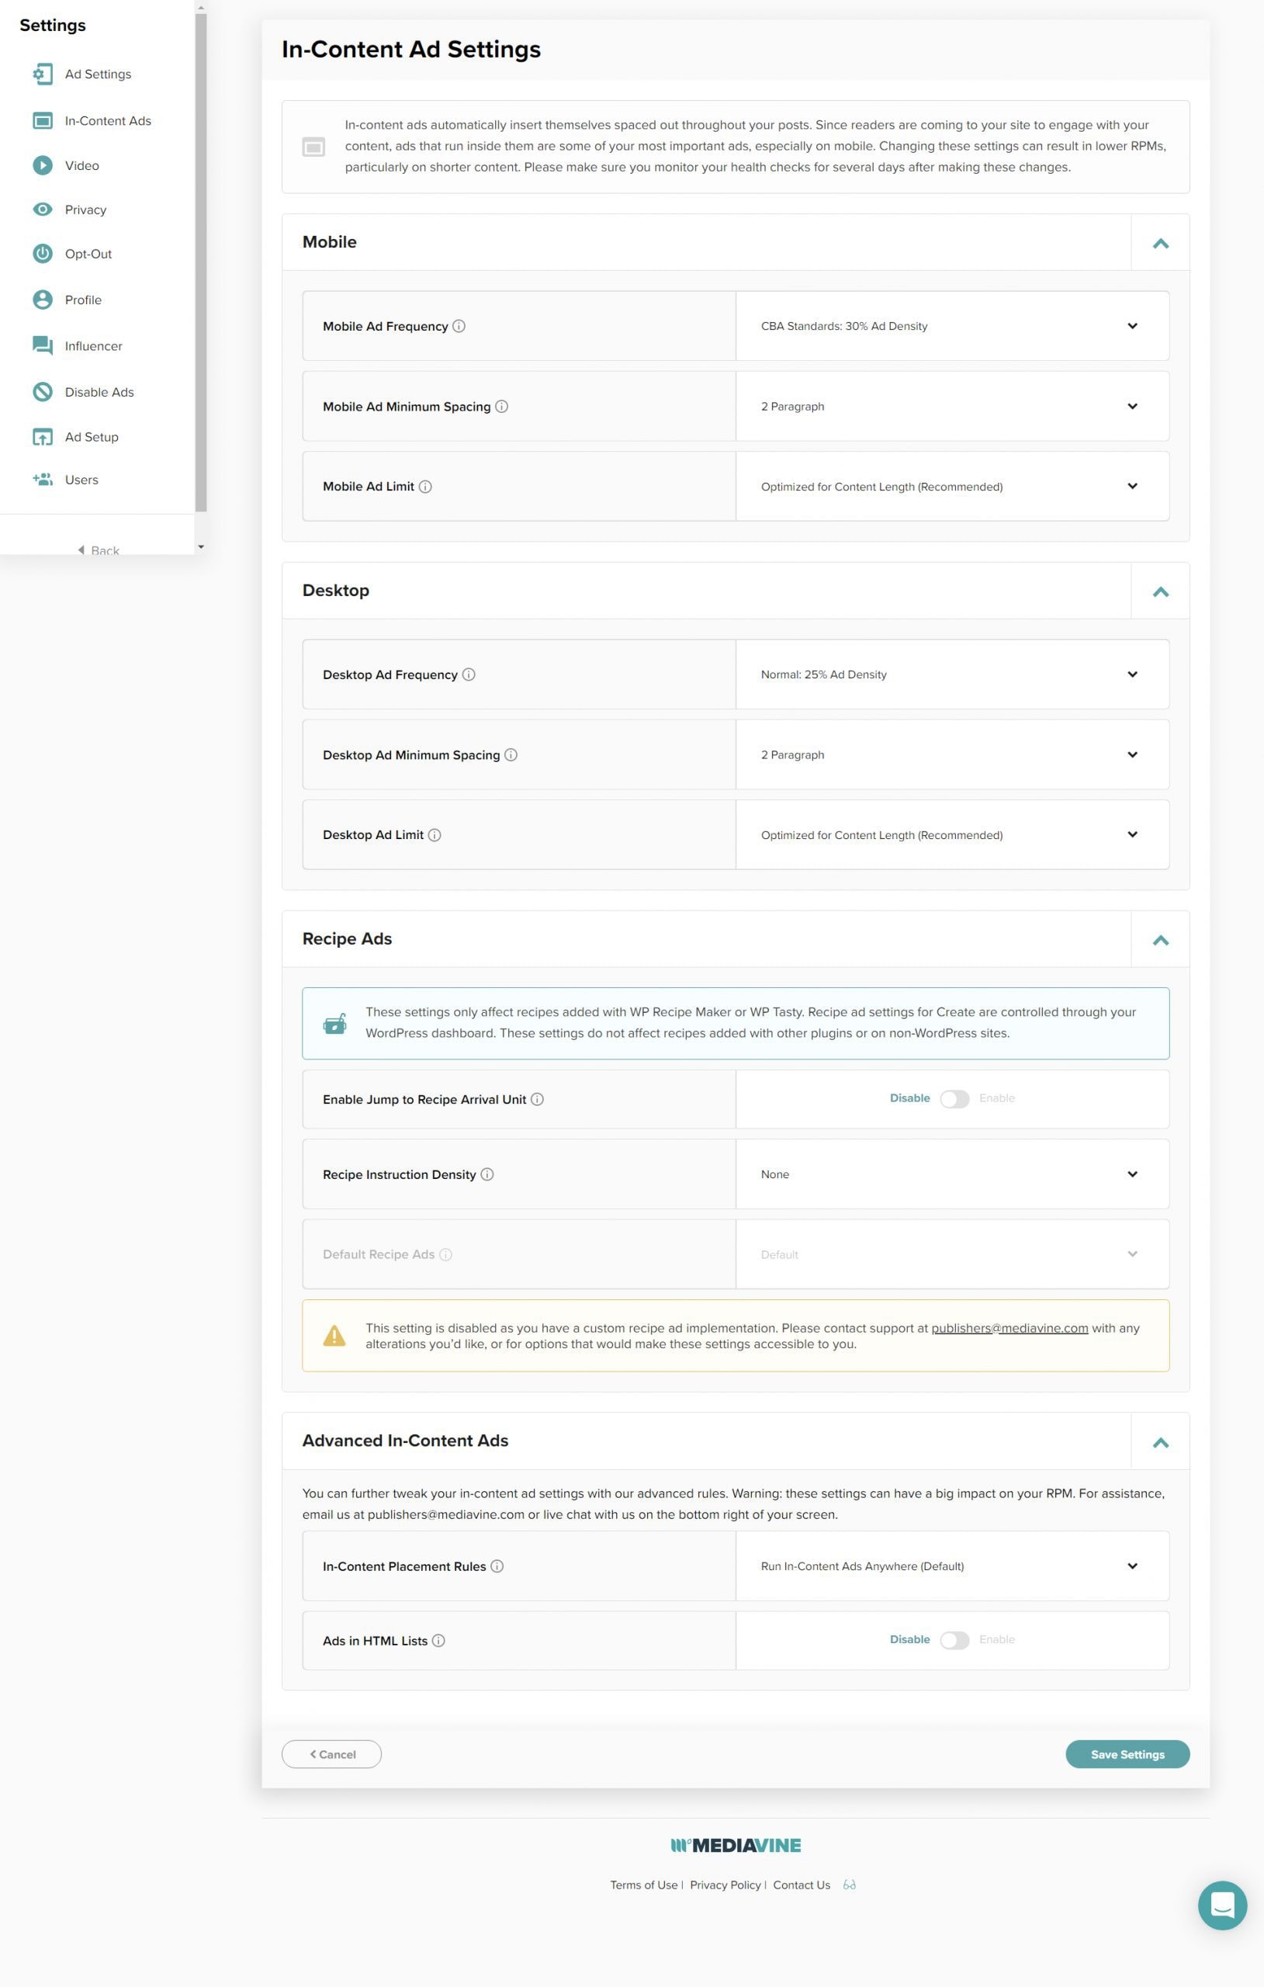Click info icon next to Mobile Ad Minimum Spacing

500,406
